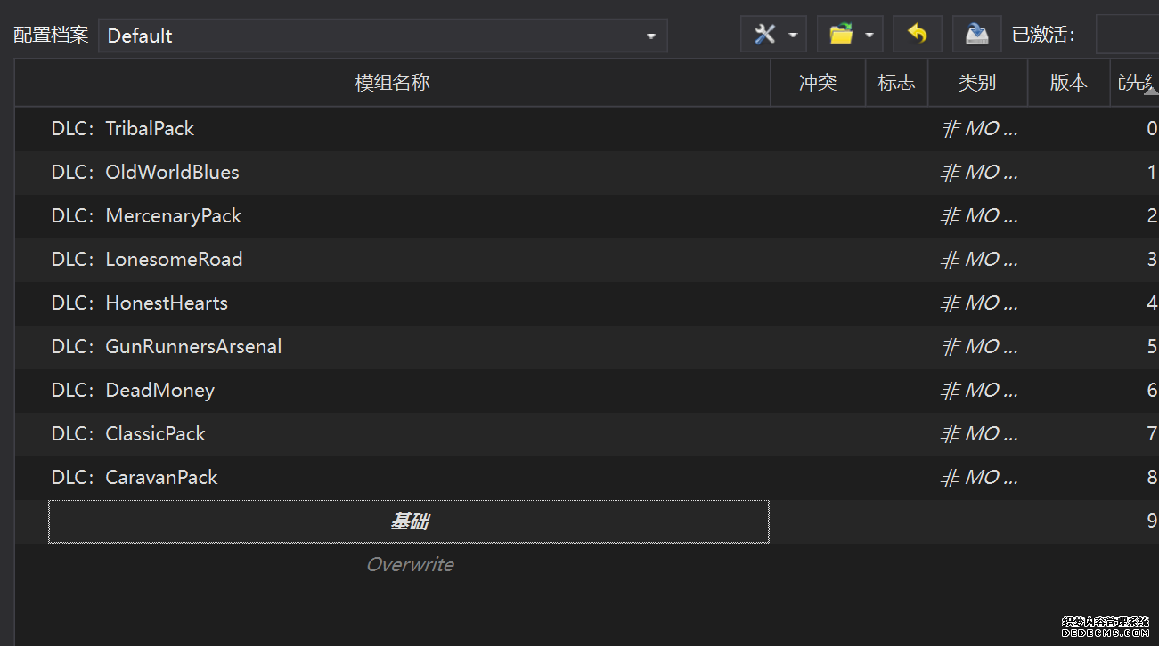The image size is (1159, 646).
Task: Click the 已激活 counter field
Action: click(1128, 35)
